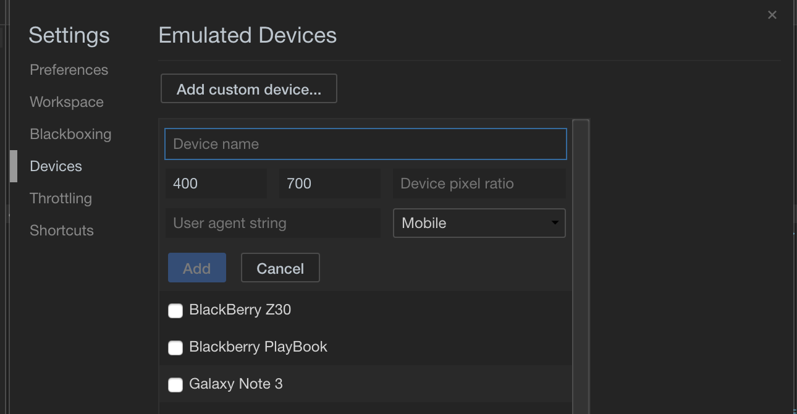
Task: Click the width field showing 400
Action: pyautogui.click(x=216, y=184)
